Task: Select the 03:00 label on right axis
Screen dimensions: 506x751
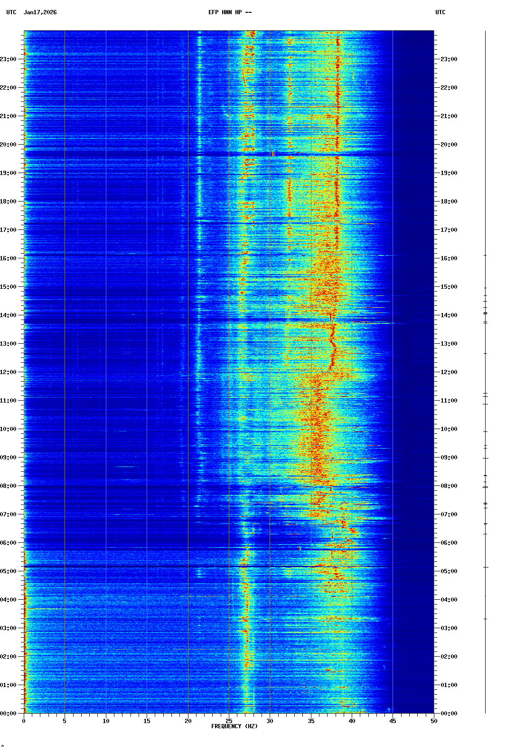Action: [x=449, y=628]
